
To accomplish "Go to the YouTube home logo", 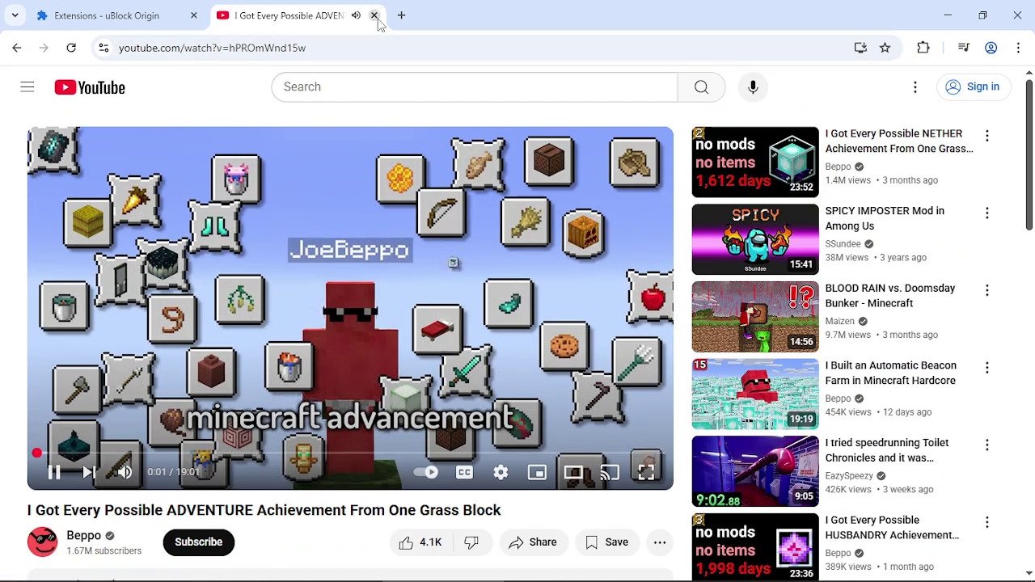I will click(90, 87).
